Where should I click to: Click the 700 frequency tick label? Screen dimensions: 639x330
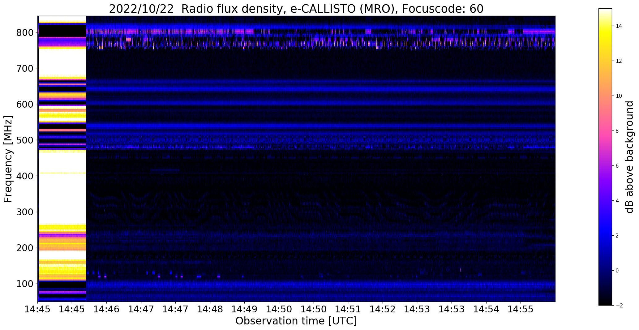pyautogui.click(x=25, y=68)
